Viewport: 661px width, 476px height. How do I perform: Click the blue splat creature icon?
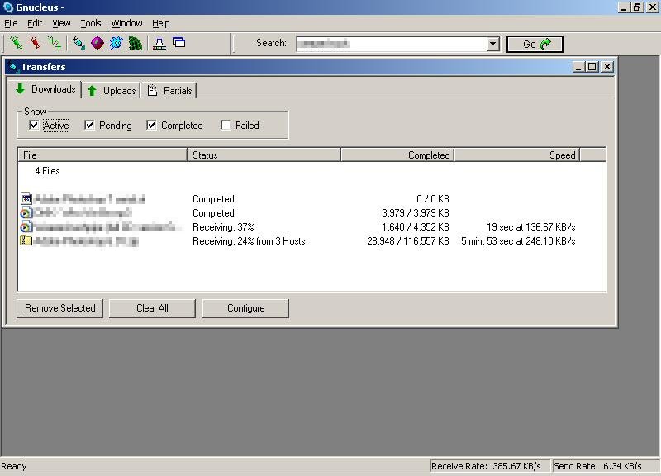coord(117,43)
